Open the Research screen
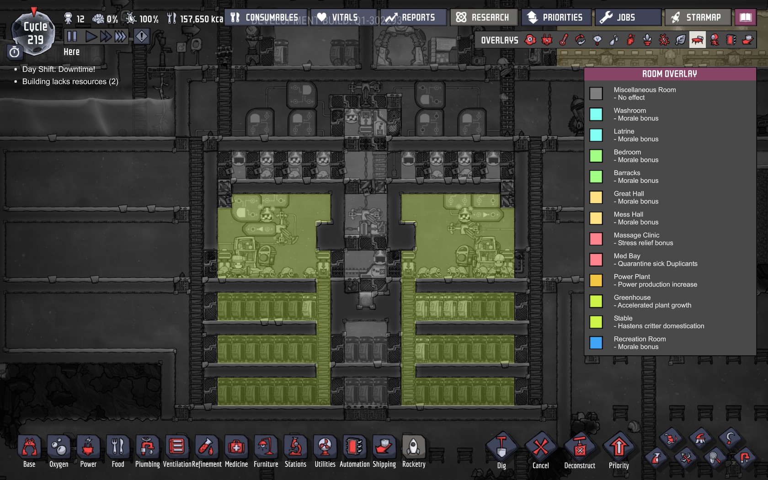Image resolution: width=768 pixels, height=480 pixels. click(x=484, y=17)
